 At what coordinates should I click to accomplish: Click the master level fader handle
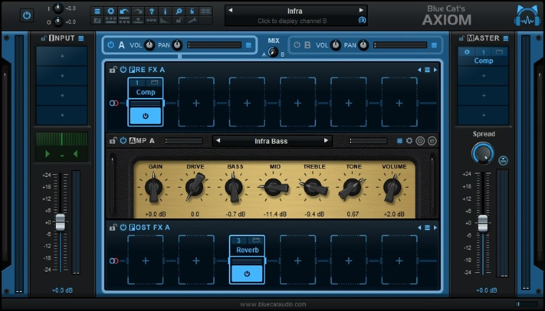click(483, 223)
